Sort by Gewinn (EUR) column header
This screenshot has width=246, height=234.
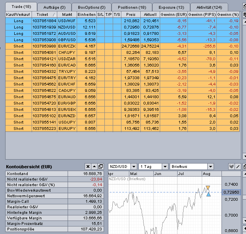tap(174, 14)
